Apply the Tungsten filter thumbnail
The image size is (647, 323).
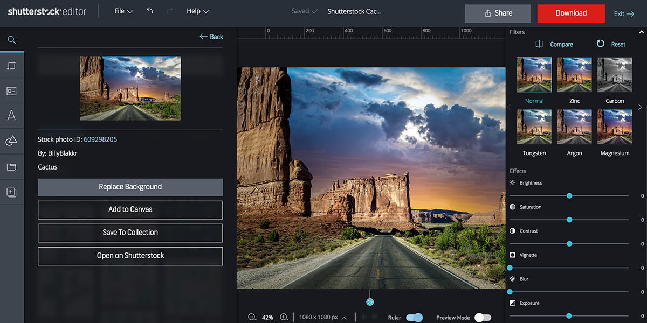534,127
